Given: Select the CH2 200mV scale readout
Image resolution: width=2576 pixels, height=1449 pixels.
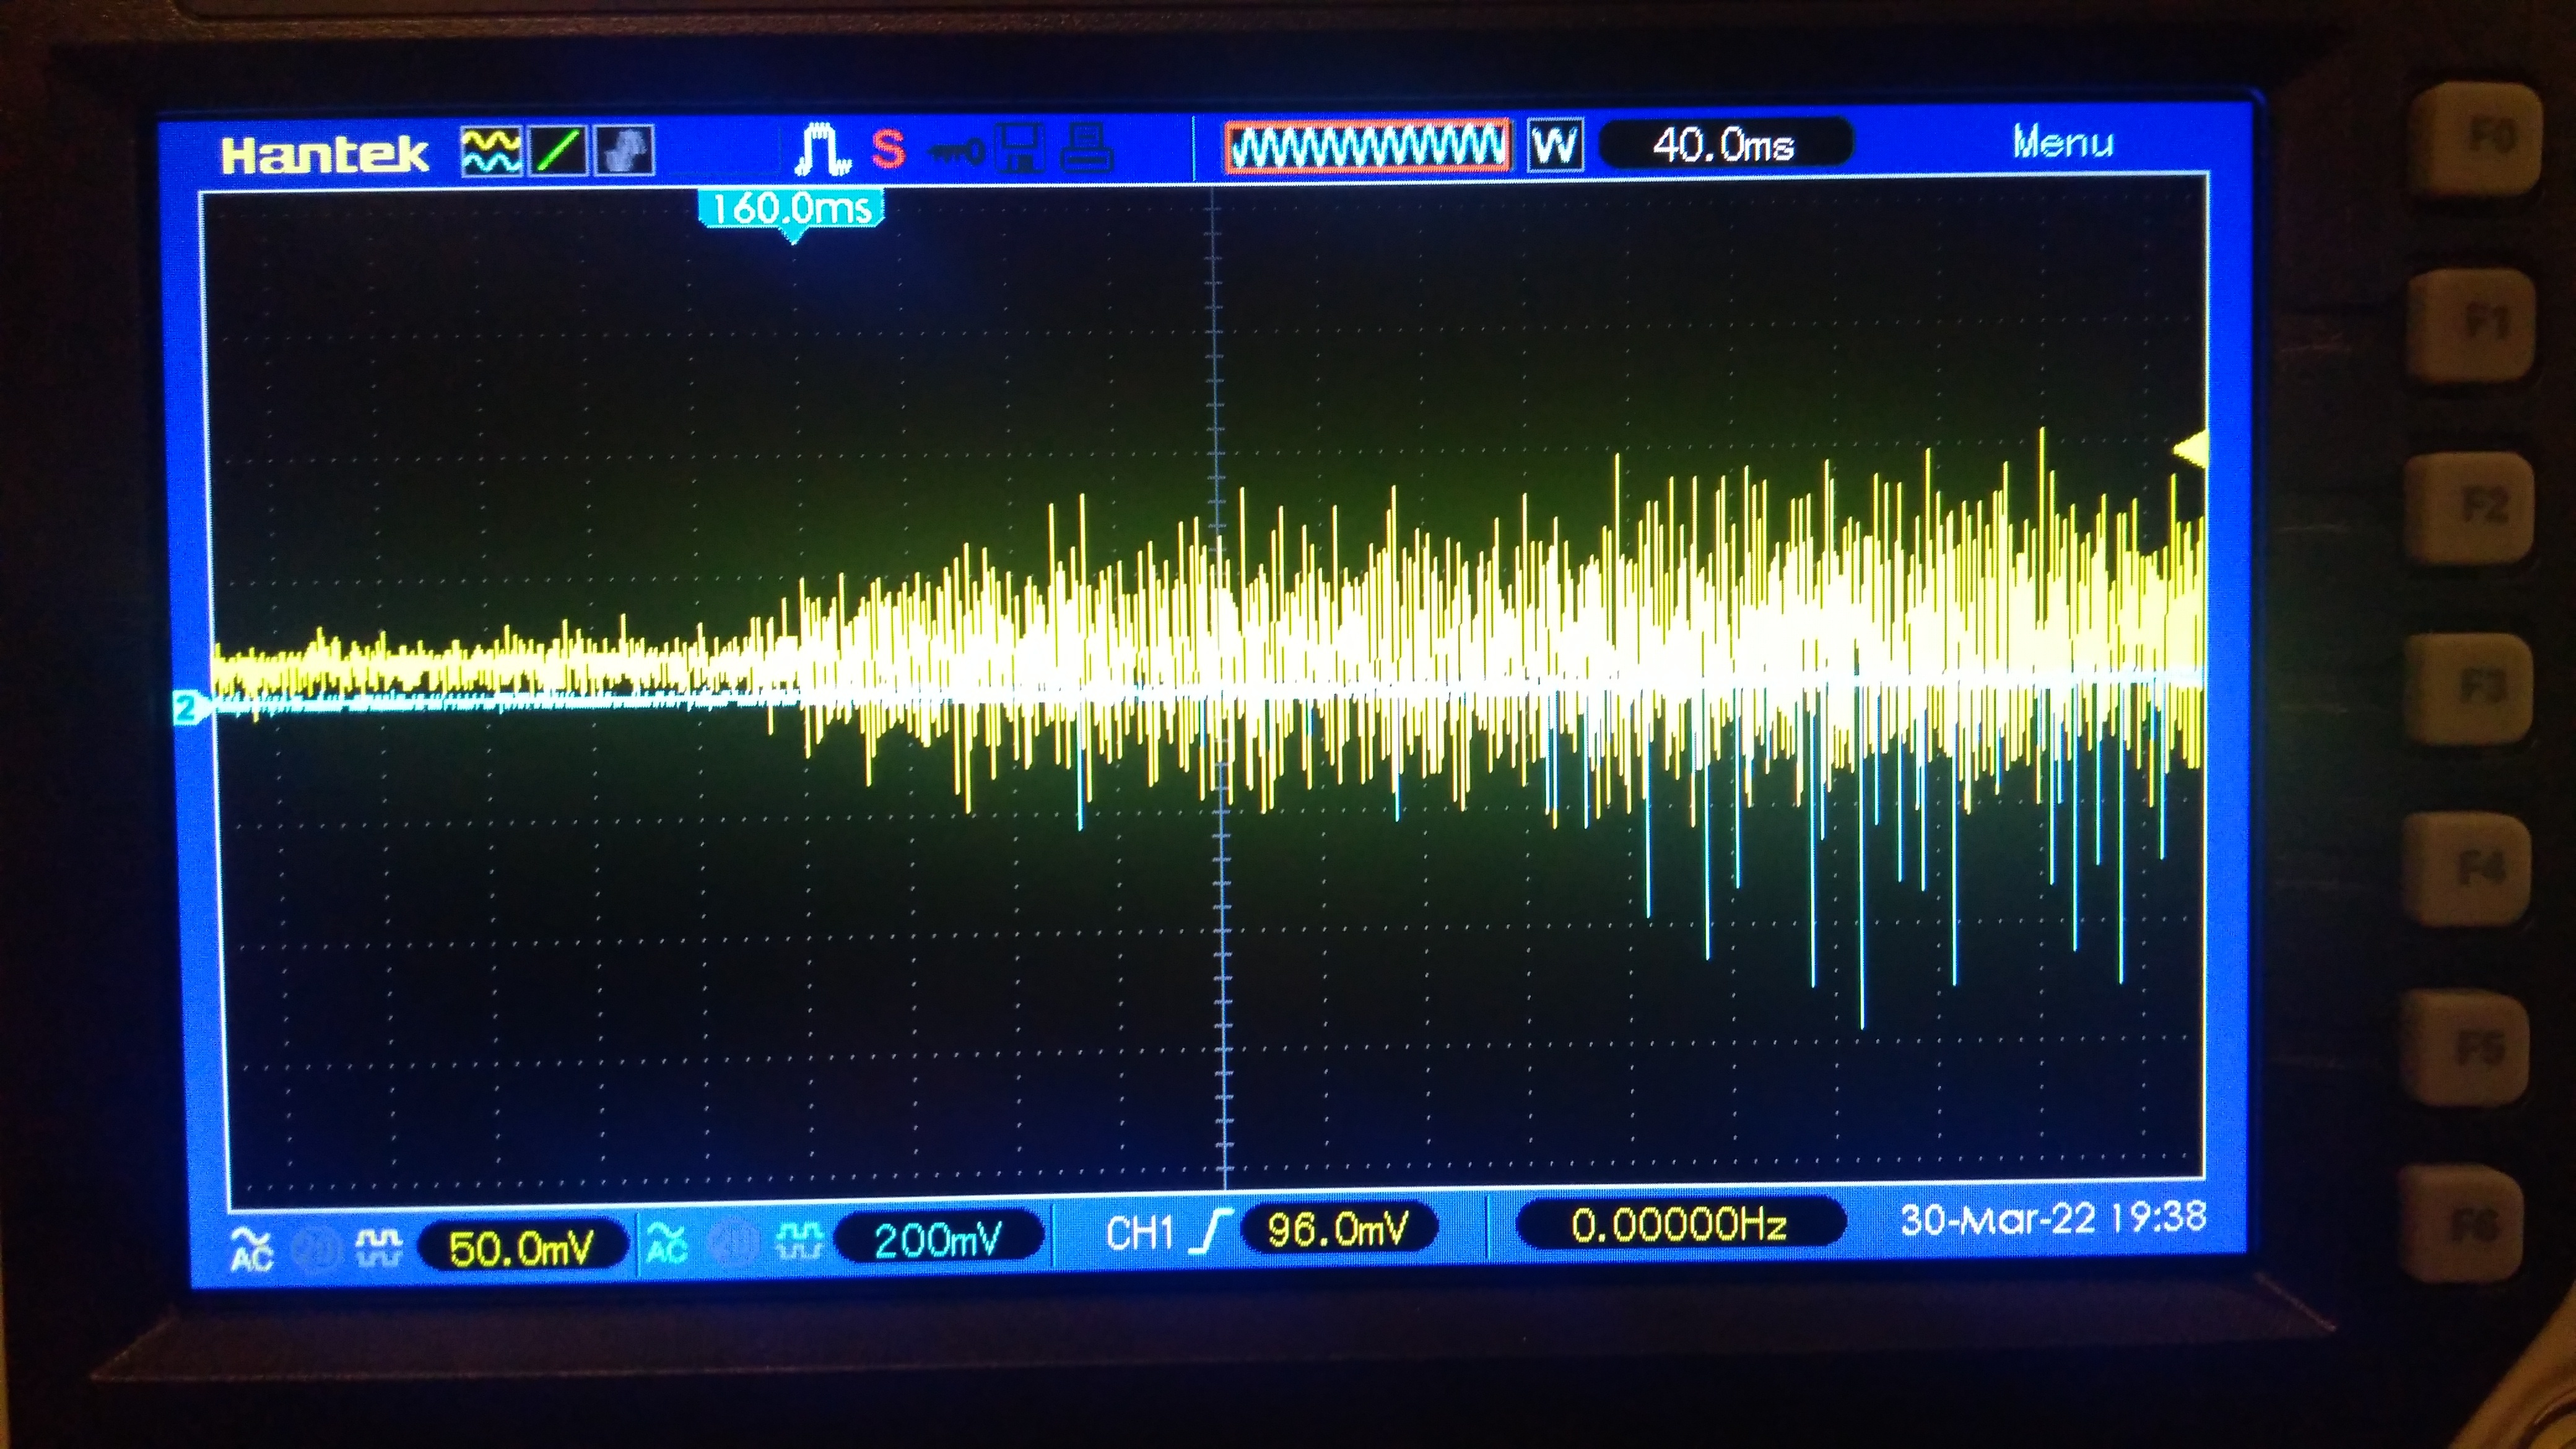Looking at the screenshot, I should [x=938, y=1240].
